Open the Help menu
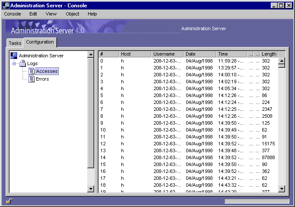Screen dimensions: 295x207 pos(92,14)
